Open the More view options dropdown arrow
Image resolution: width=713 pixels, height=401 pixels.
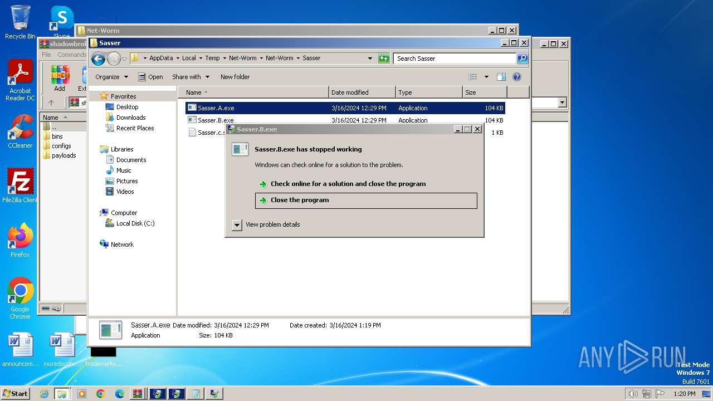486,77
